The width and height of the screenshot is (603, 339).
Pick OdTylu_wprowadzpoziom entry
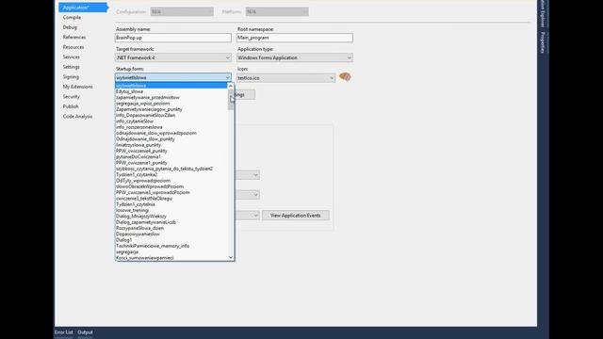click(171, 180)
